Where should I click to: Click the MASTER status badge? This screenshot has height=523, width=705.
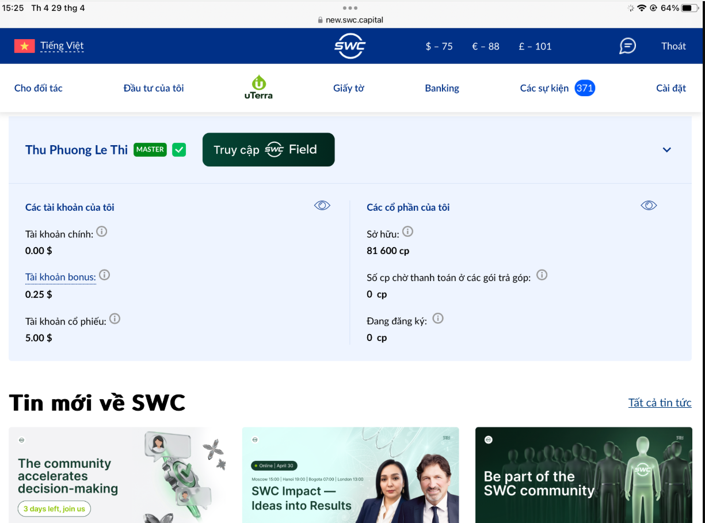click(x=150, y=150)
